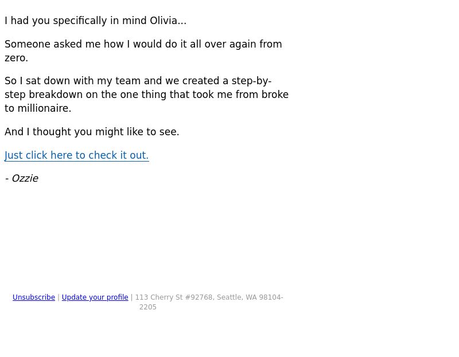Click the word 'zero.' ending the second paragraph
This screenshot has width=459, height=357.
pos(17,58)
